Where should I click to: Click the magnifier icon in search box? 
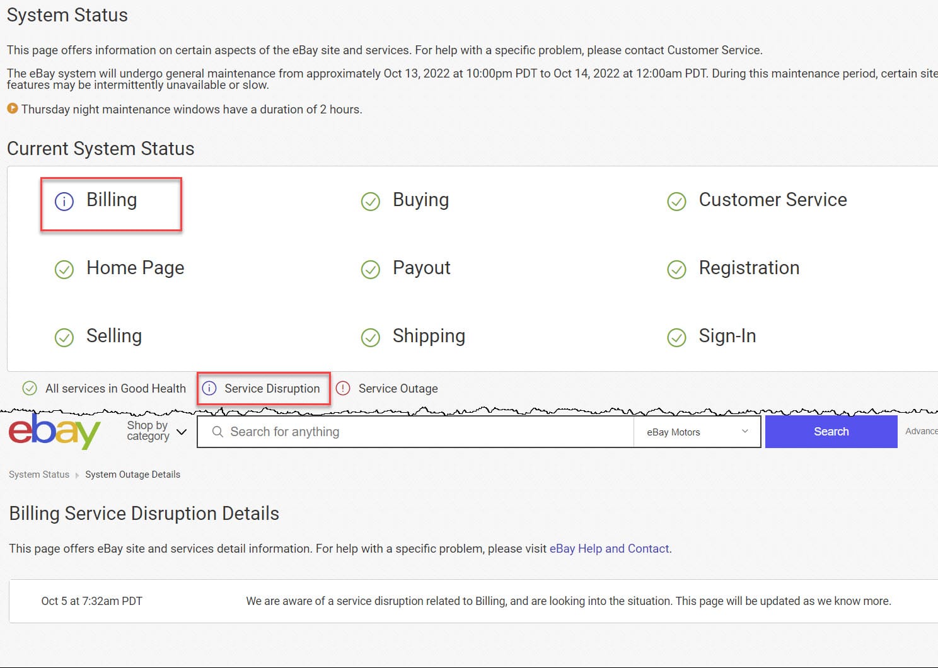217,432
